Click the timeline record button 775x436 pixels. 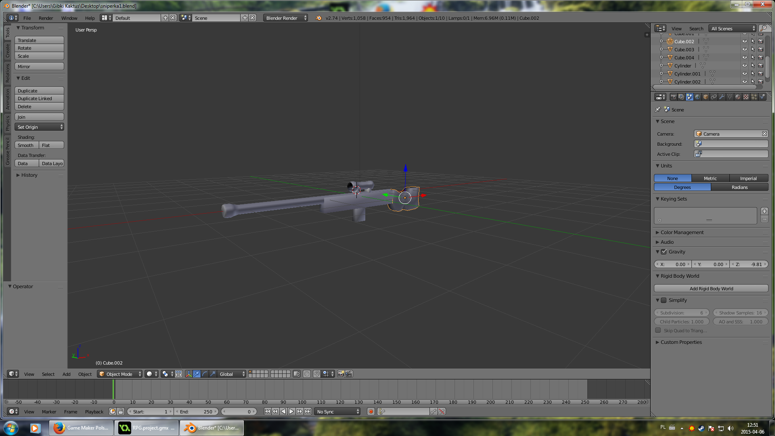tap(371, 412)
